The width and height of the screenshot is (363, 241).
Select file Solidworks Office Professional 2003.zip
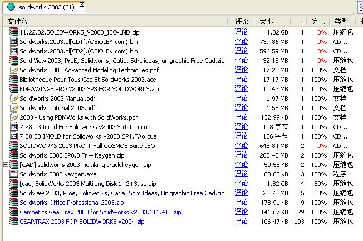(x=72, y=203)
